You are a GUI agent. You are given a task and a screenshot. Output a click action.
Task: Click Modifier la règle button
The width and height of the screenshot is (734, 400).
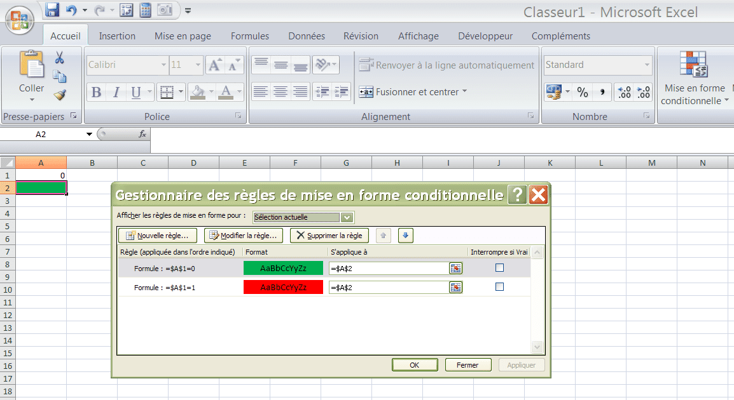pyautogui.click(x=244, y=236)
